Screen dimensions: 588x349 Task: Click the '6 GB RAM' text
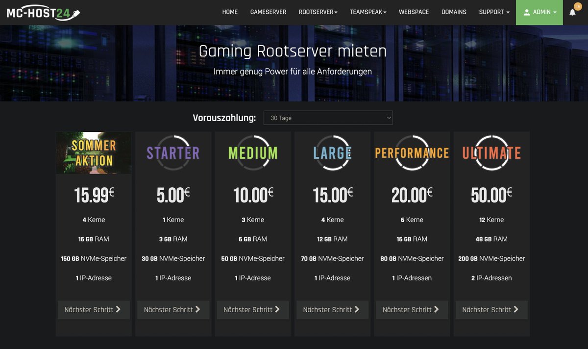point(253,239)
